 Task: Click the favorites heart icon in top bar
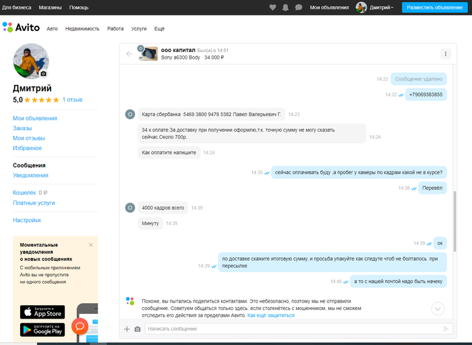tap(272, 7)
